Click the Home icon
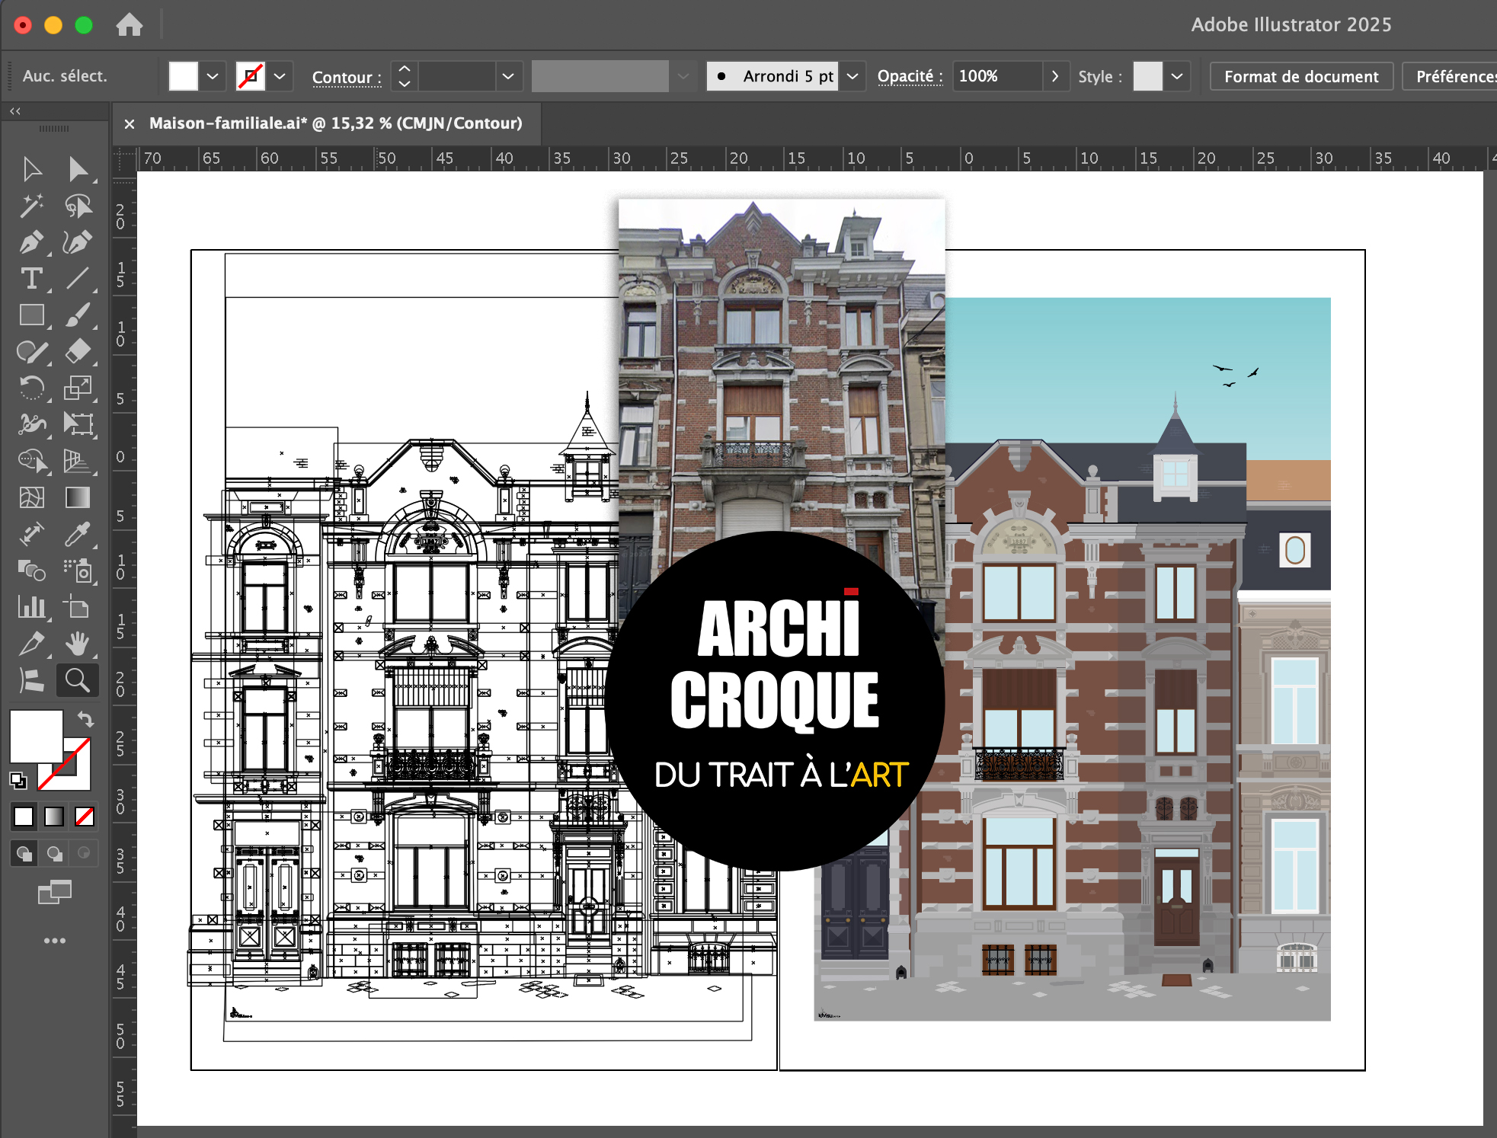Image resolution: width=1497 pixels, height=1138 pixels. (x=130, y=25)
